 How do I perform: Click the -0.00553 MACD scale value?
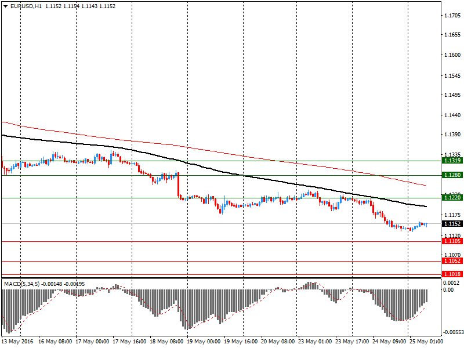[x=453, y=332]
